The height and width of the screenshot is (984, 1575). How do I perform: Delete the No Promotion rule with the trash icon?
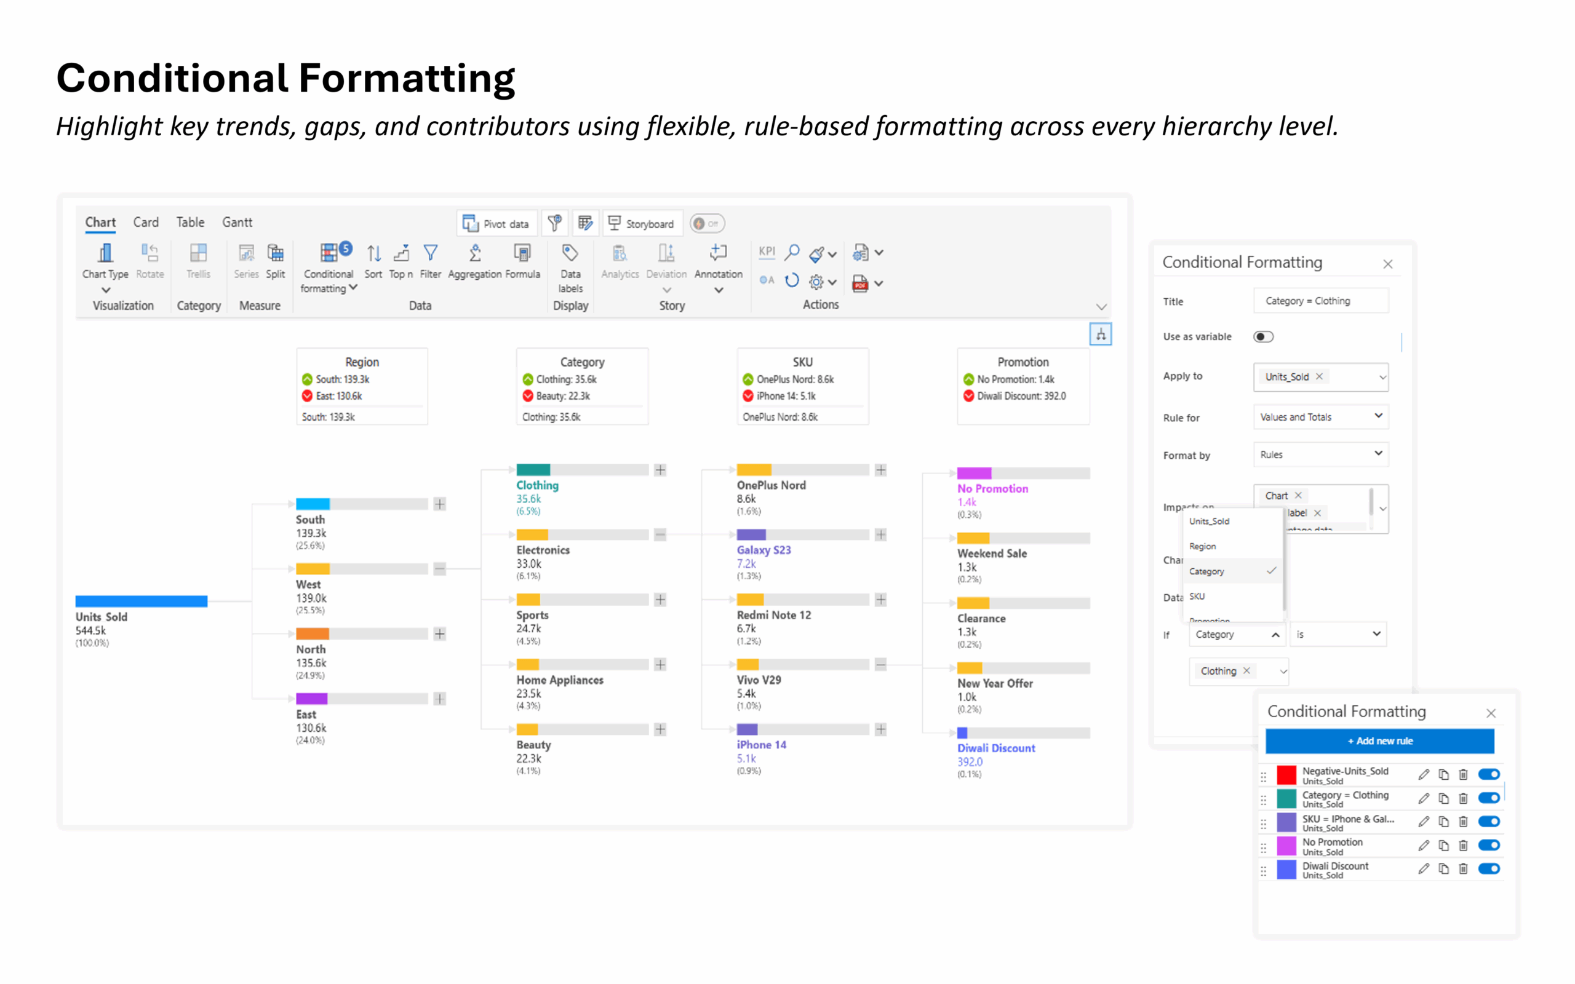tap(1463, 846)
